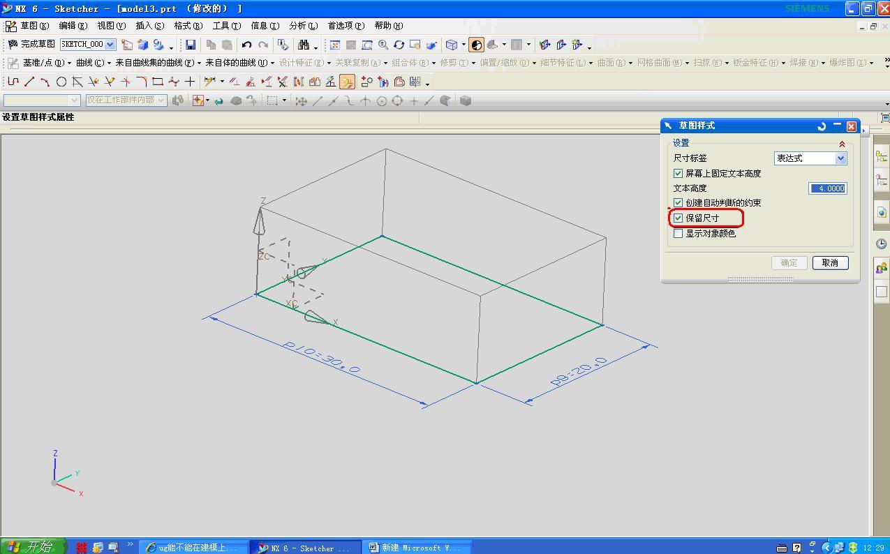Click the p10=30.0 dimension label

321,357
